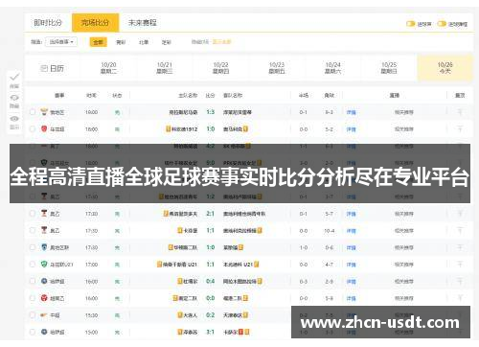Tick the checkbox for the 15:30 0:2 match
The image size is (479, 347).
(33, 315)
